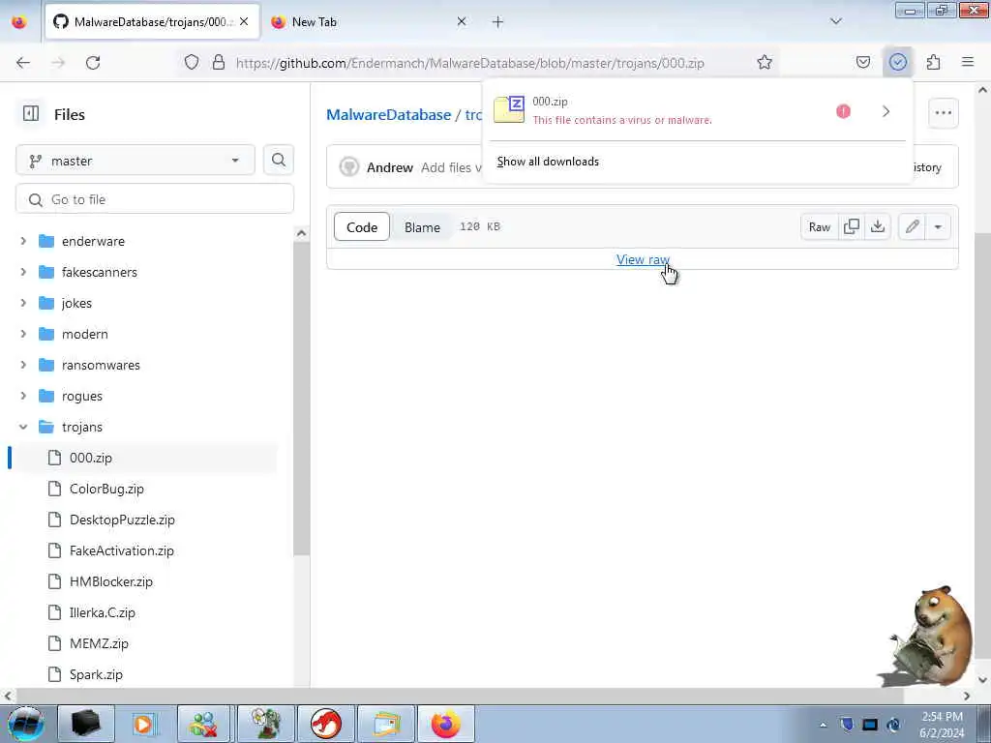Toggle the downloads panel toolbar button
991x743 pixels.
click(897, 63)
